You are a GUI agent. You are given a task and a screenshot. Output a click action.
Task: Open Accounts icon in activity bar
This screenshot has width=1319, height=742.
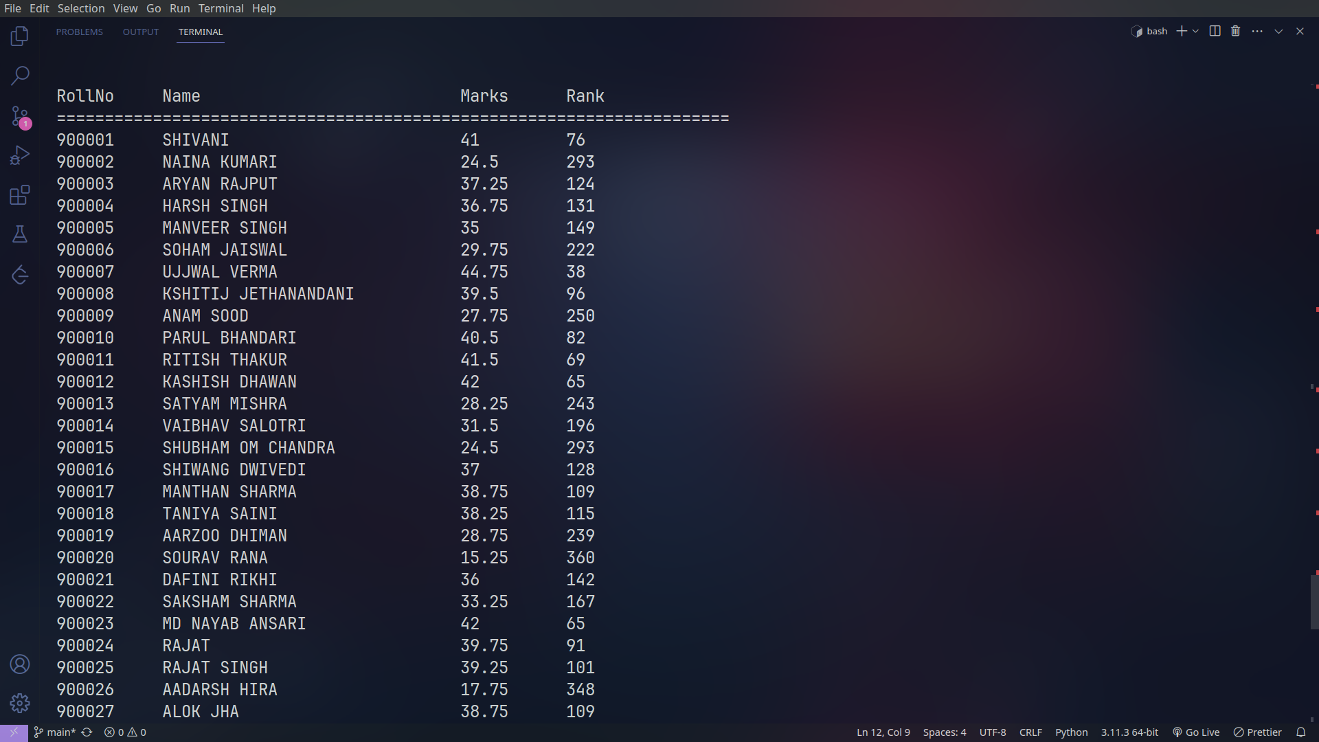pos(20,664)
